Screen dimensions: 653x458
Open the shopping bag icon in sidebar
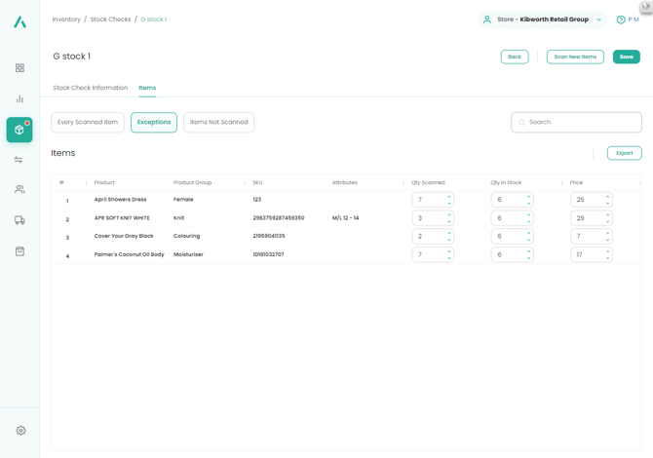19,251
